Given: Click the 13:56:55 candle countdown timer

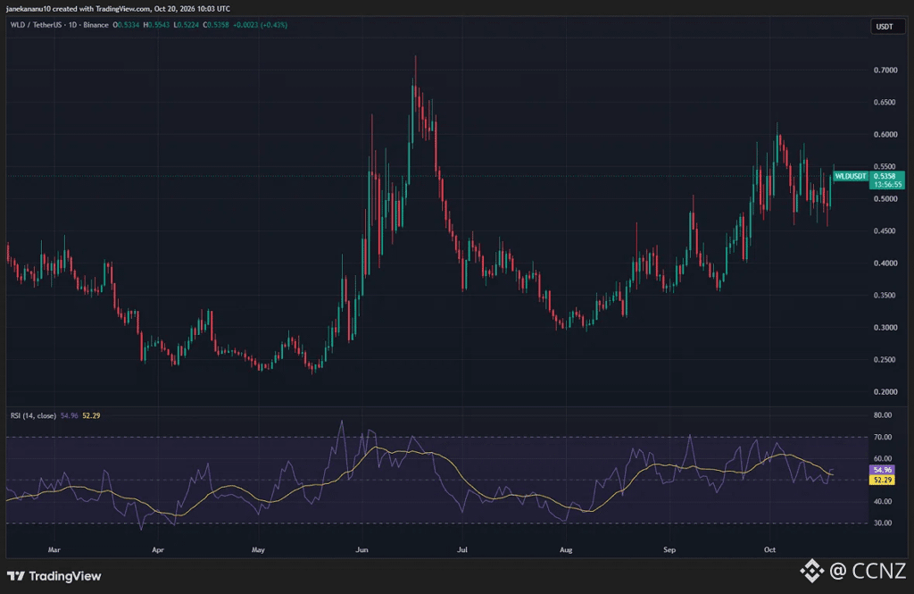Looking at the screenshot, I should (x=886, y=184).
